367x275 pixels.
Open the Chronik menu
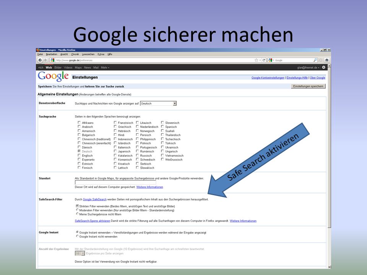click(x=75, y=54)
